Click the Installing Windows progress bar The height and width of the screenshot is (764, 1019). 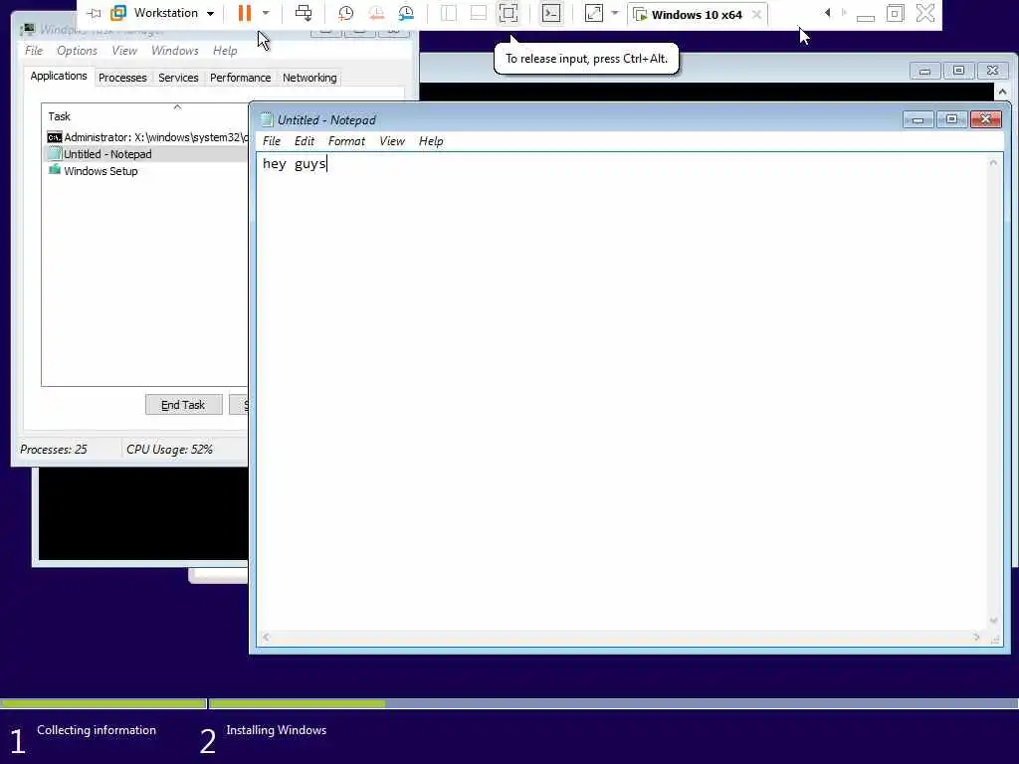tap(613, 703)
